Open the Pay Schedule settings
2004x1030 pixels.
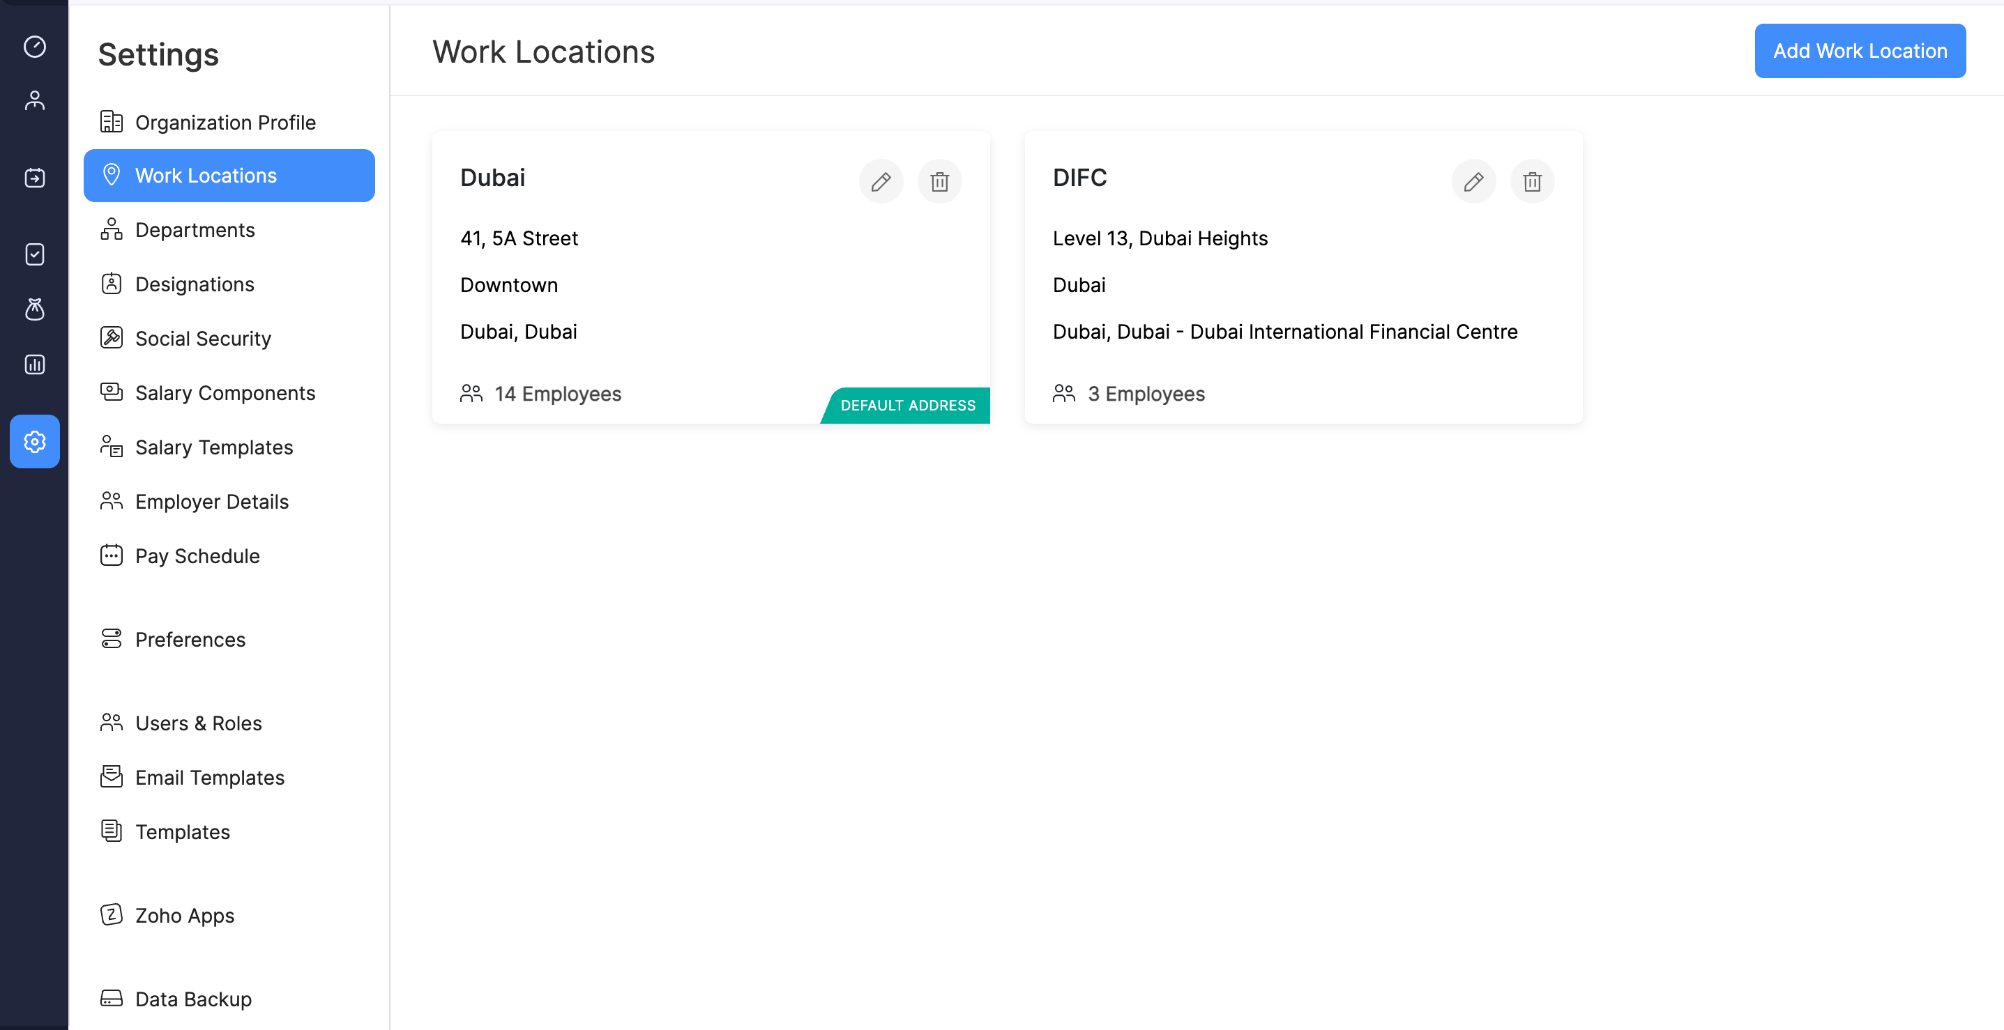point(197,556)
